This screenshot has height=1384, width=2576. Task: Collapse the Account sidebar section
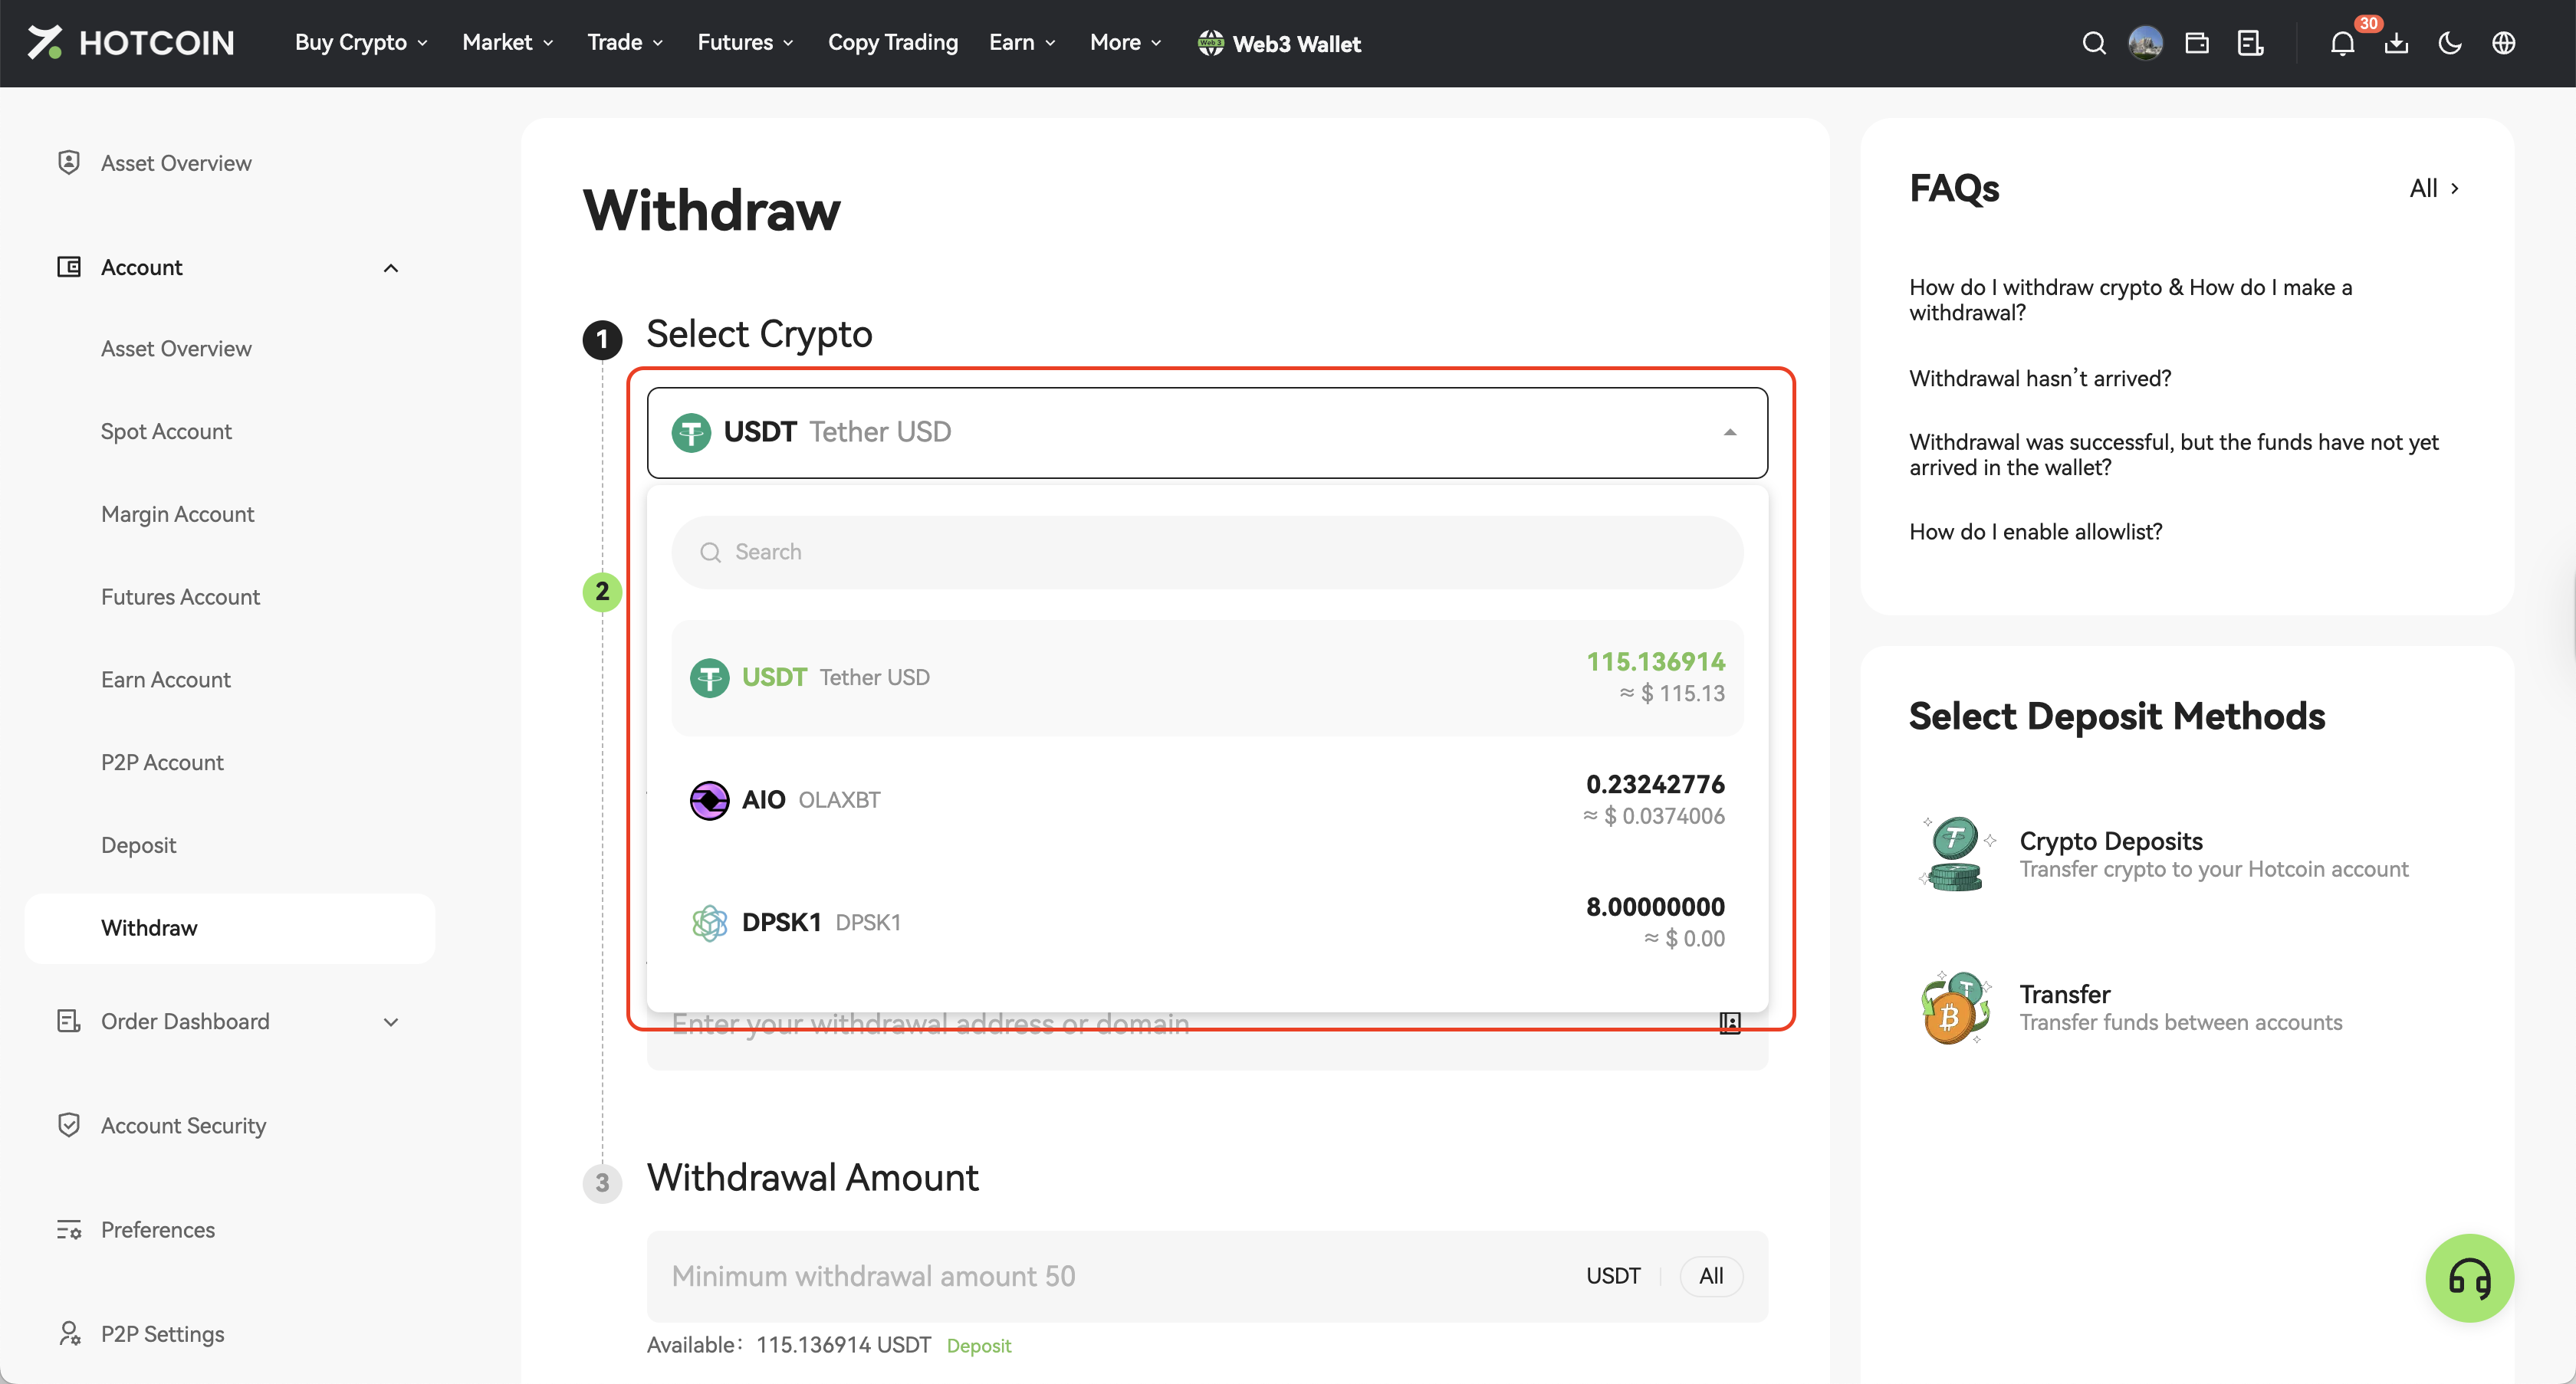pos(391,267)
